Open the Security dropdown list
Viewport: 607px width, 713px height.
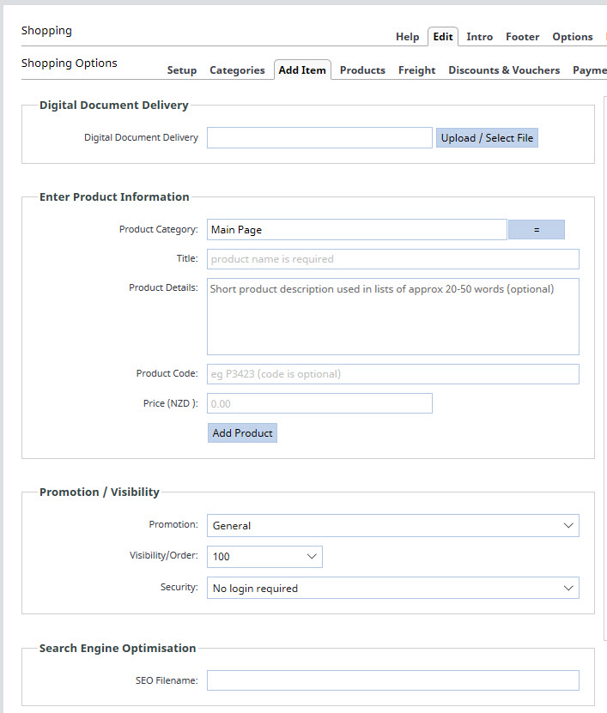tap(392, 589)
